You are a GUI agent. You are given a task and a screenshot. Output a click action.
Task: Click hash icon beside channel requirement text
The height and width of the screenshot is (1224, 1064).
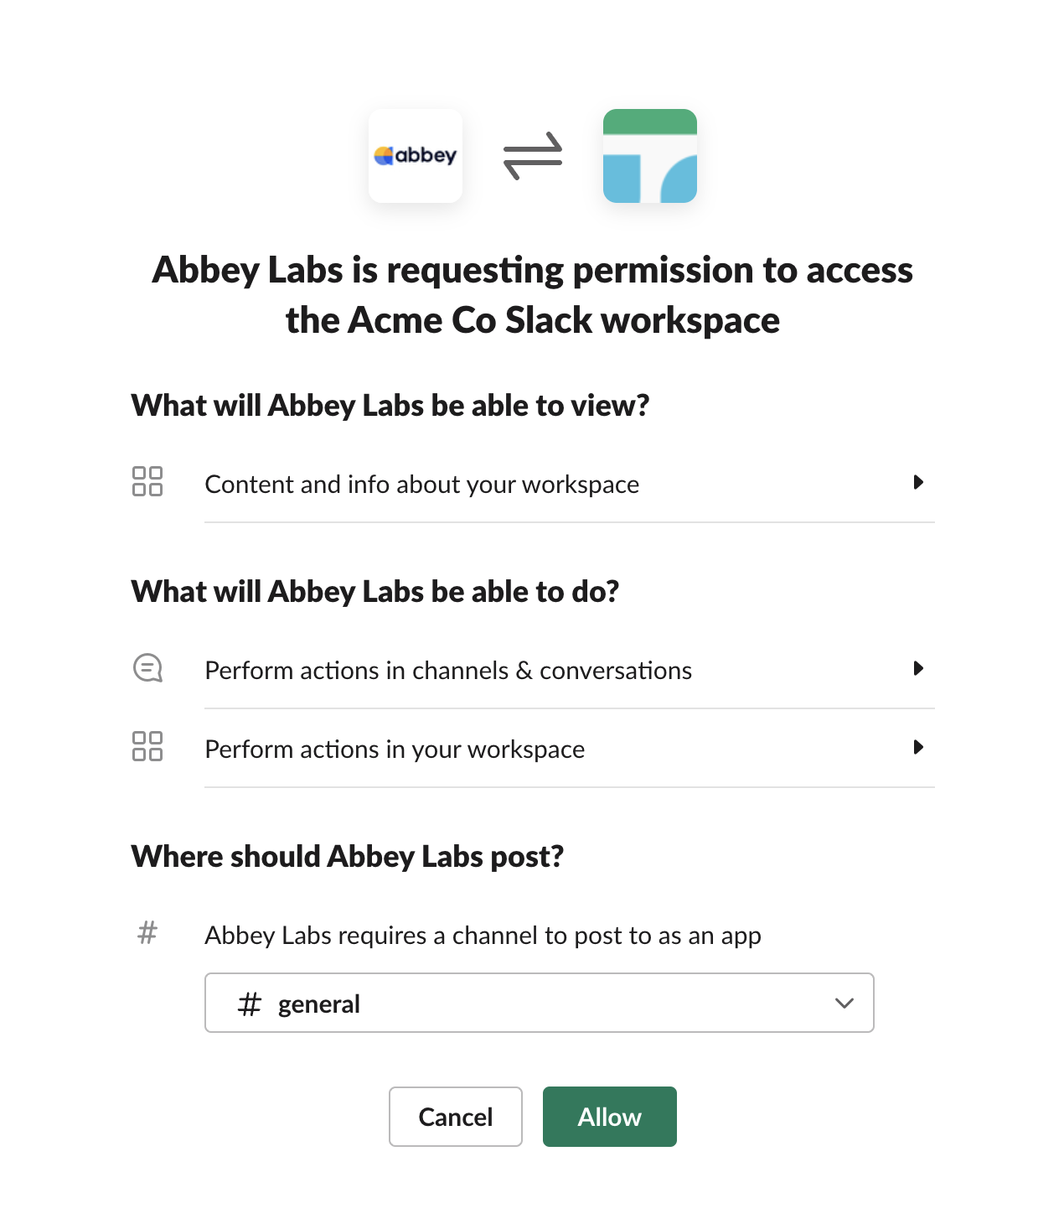click(x=147, y=932)
